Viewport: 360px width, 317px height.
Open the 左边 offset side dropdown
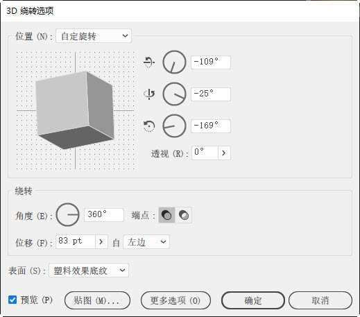click(x=146, y=242)
